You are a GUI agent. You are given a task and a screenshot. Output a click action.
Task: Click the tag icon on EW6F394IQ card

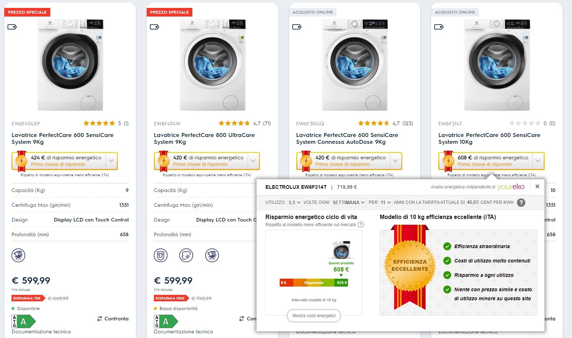[x=297, y=27]
